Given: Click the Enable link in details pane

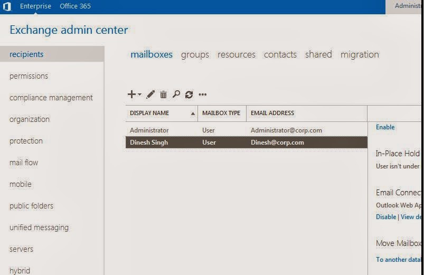Looking at the screenshot, I should [385, 127].
